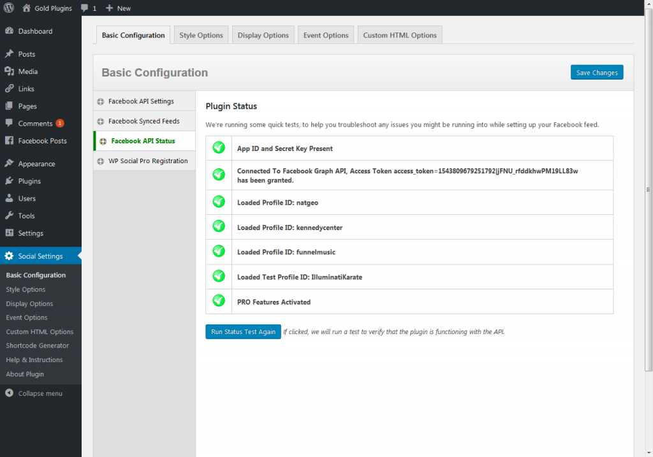Screen dimensions: 653x457
Task: Open Tools via the wrench icon
Action: click(9, 216)
